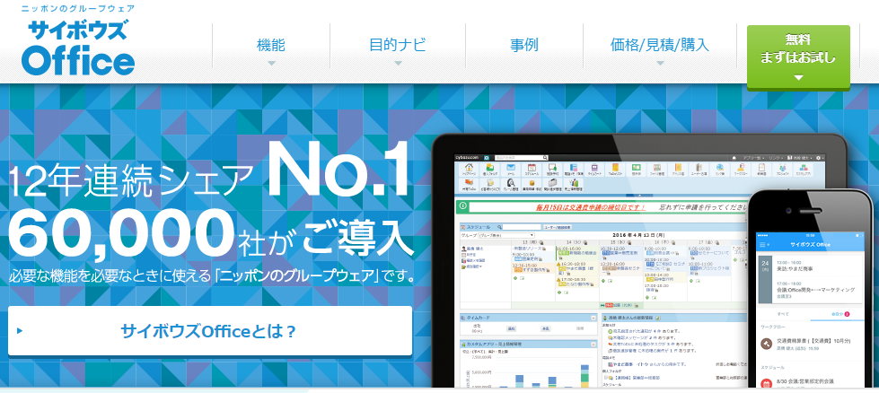Open the グループ select box in schedule
879x393 pixels.
coord(506,235)
